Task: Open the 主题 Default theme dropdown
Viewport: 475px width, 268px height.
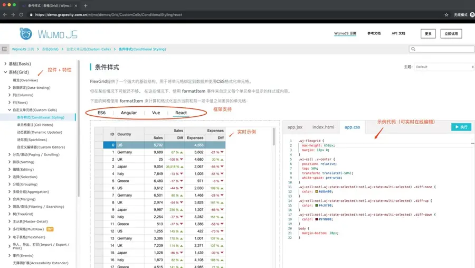Action: [444, 67]
